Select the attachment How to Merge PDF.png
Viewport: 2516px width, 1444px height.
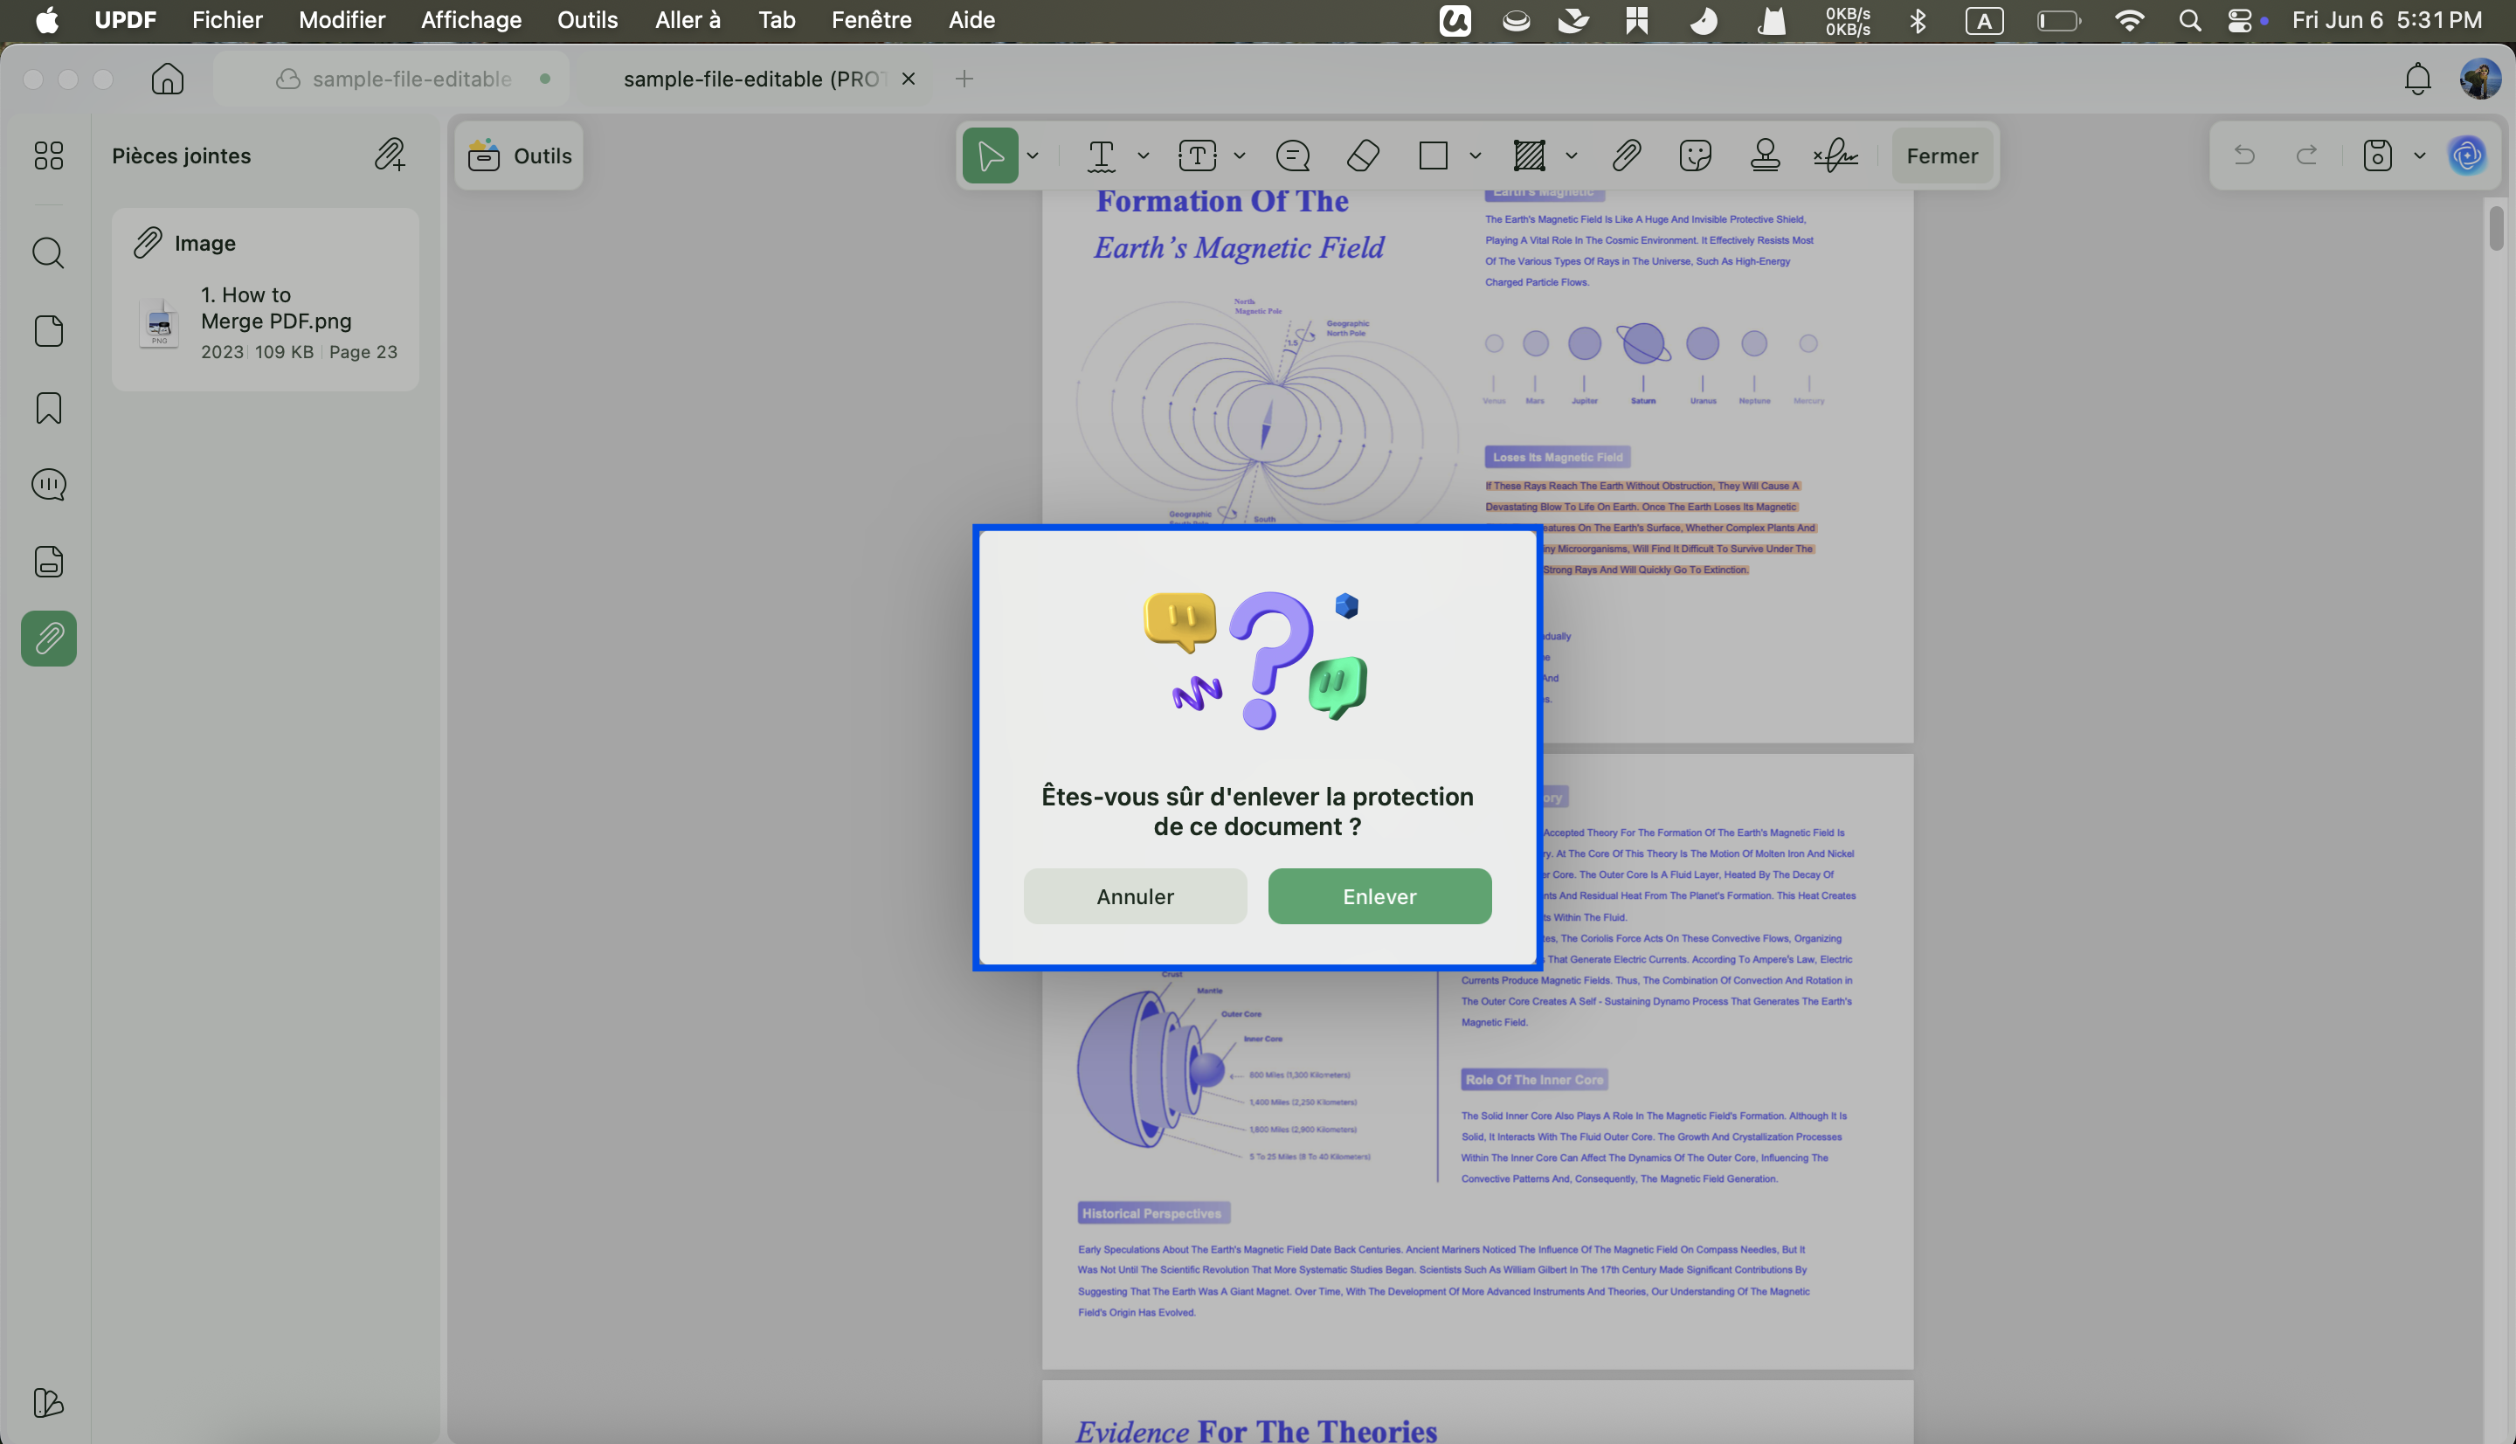266,322
